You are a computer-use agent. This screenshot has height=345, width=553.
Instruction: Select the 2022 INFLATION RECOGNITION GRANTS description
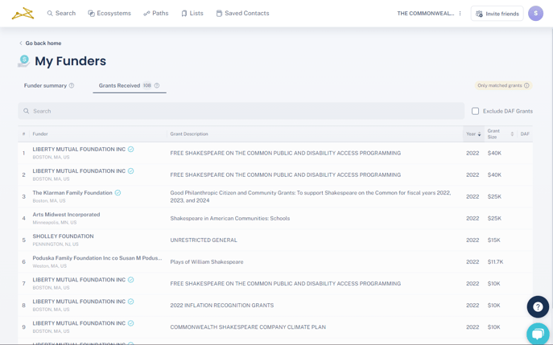coord(222,306)
